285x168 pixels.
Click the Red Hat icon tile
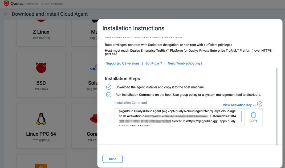pyautogui.click(x=93, y=119)
